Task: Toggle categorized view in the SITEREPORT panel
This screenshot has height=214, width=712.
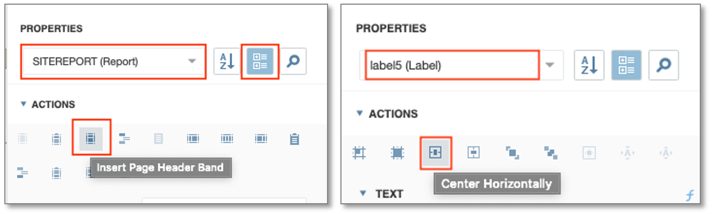Action: tap(260, 61)
